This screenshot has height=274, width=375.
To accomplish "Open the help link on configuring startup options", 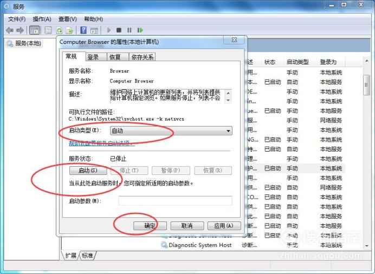I will coord(102,143).
